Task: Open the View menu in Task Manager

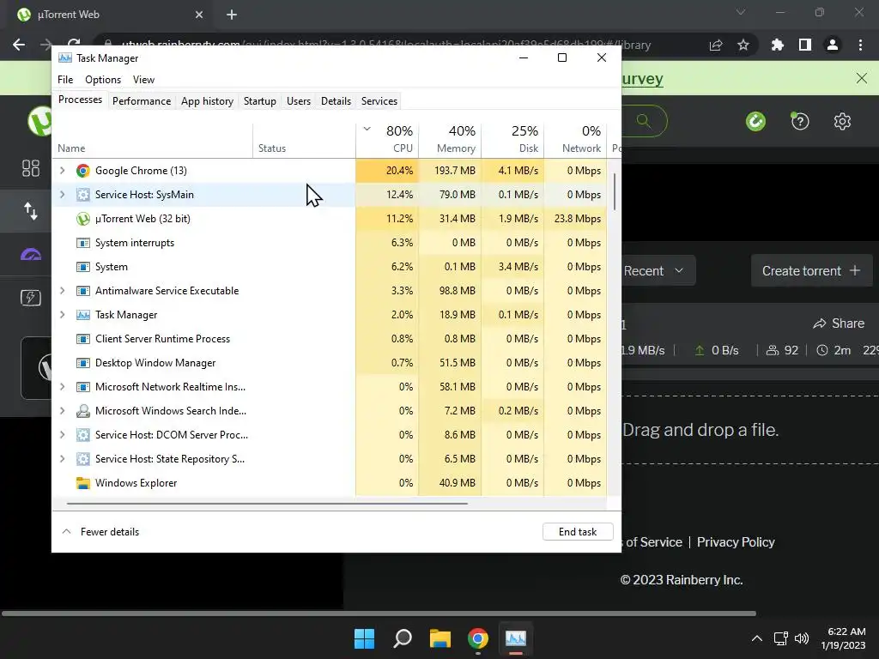Action: [143, 80]
